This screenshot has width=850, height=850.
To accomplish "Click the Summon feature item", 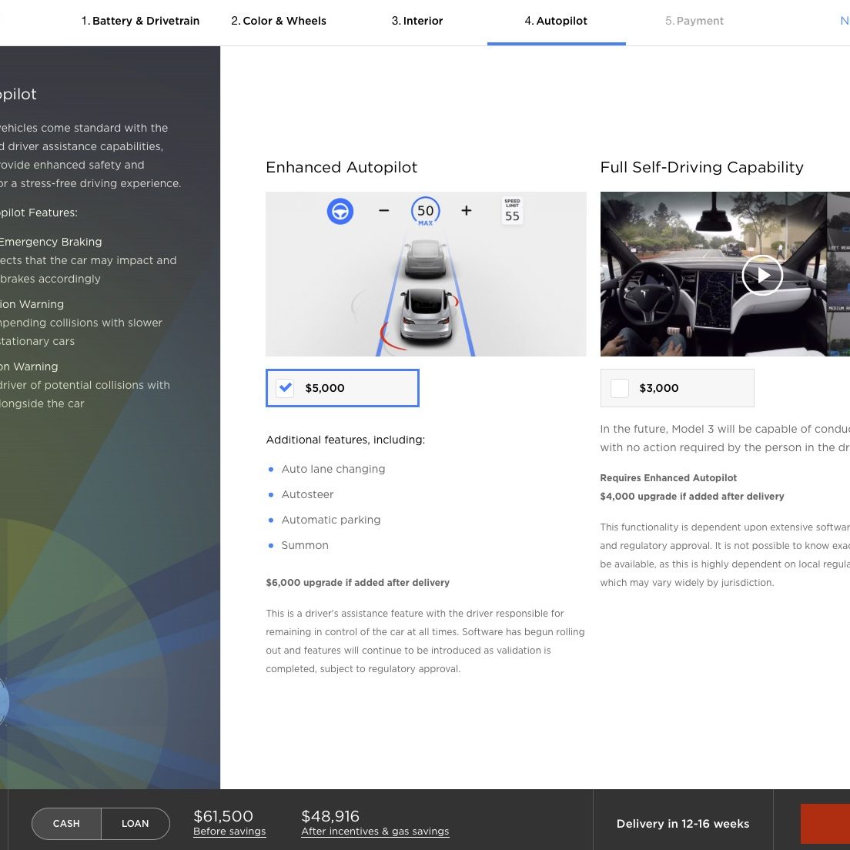I will click(305, 545).
